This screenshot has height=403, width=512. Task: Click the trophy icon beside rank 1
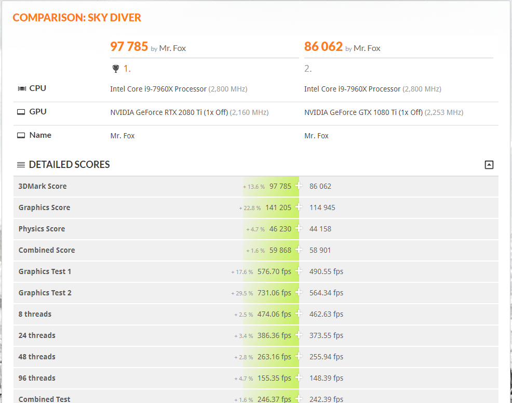click(x=116, y=69)
